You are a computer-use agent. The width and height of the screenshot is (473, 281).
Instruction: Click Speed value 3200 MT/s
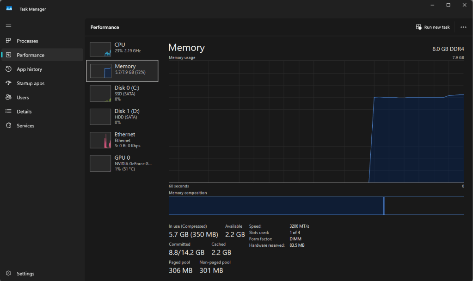click(299, 226)
